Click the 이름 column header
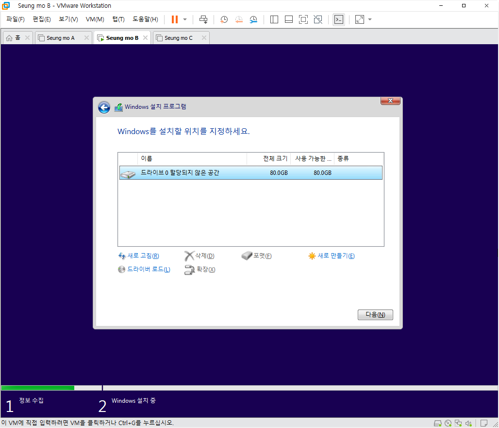499x428 pixels. [x=192, y=158]
